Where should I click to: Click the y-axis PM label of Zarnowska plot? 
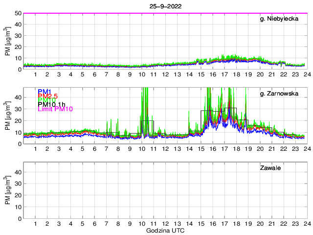point(8,116)
